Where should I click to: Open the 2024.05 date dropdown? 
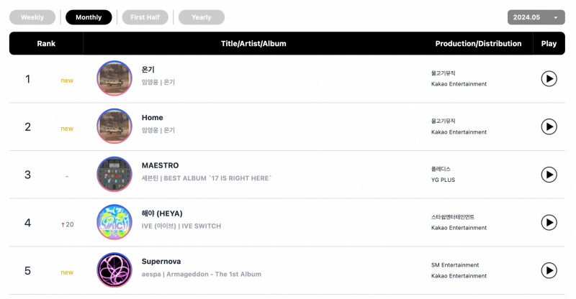pyautogui.click(x=536, y=17)
